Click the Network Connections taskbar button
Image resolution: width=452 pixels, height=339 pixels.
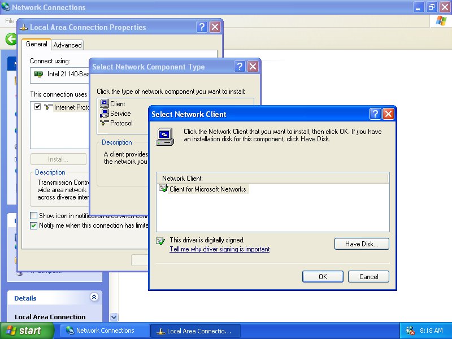click(105, 331)
